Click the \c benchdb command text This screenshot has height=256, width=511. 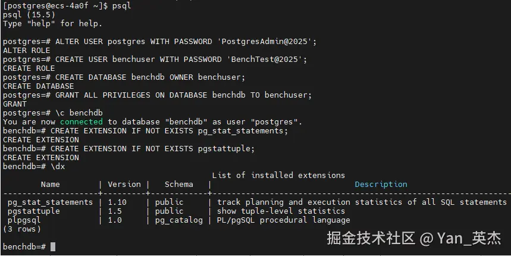click(79, 113)
